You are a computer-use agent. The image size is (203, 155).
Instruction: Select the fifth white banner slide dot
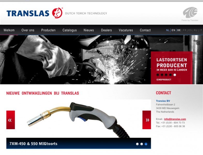click(175, 75)
